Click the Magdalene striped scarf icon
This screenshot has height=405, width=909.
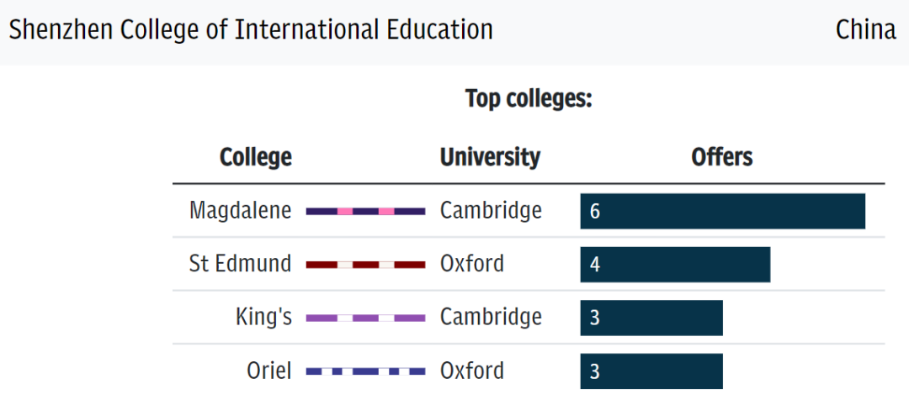coord(365,211)
